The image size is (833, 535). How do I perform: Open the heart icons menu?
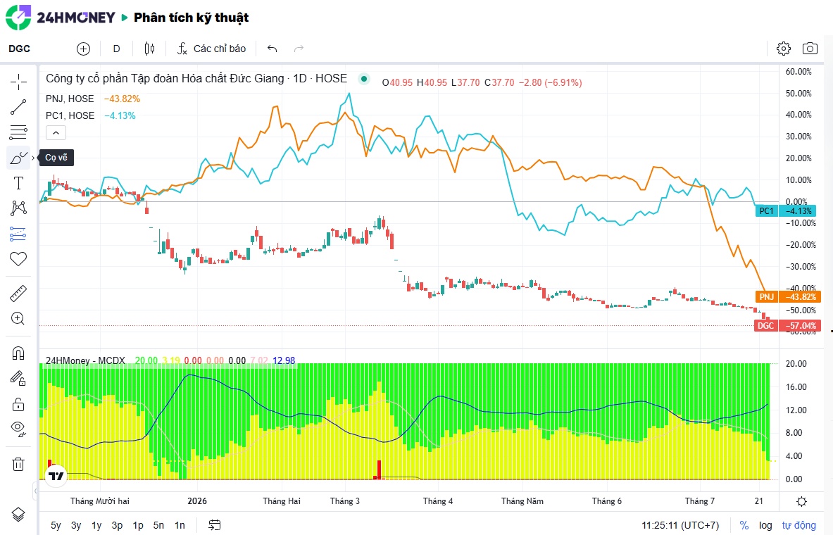point(18,259)
